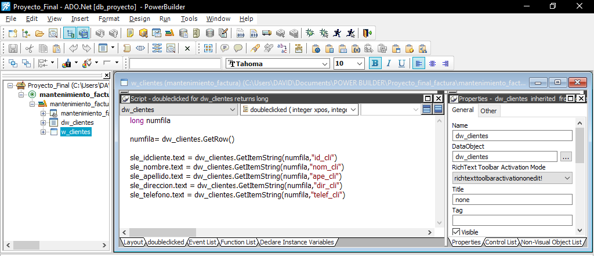Screen dimensions: 594x256
Task: Click the Select and Debug bug icon
Action: 324,33
